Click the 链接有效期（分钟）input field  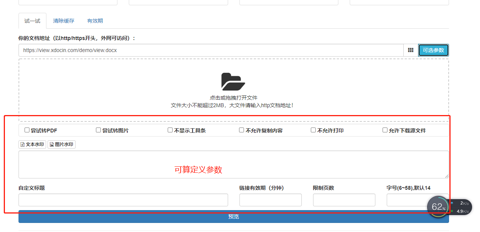(270, 200)
